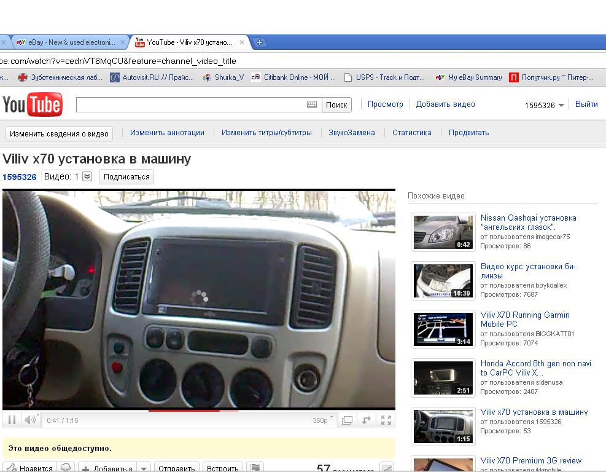Open the 1595326 account dropdown menu
Viewport: 606px width, 472px height.
(561, 106)
